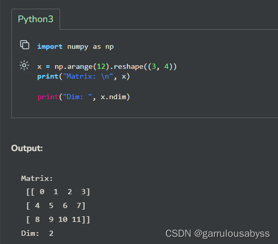
Task: Select the Python3 tab
Action: tap(35, 19)
